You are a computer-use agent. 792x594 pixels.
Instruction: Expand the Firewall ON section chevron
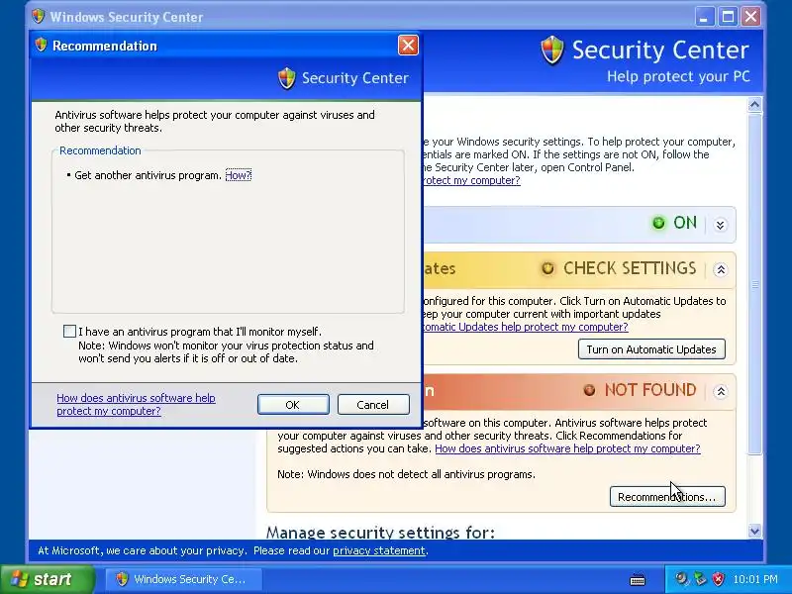coord(721,225)
